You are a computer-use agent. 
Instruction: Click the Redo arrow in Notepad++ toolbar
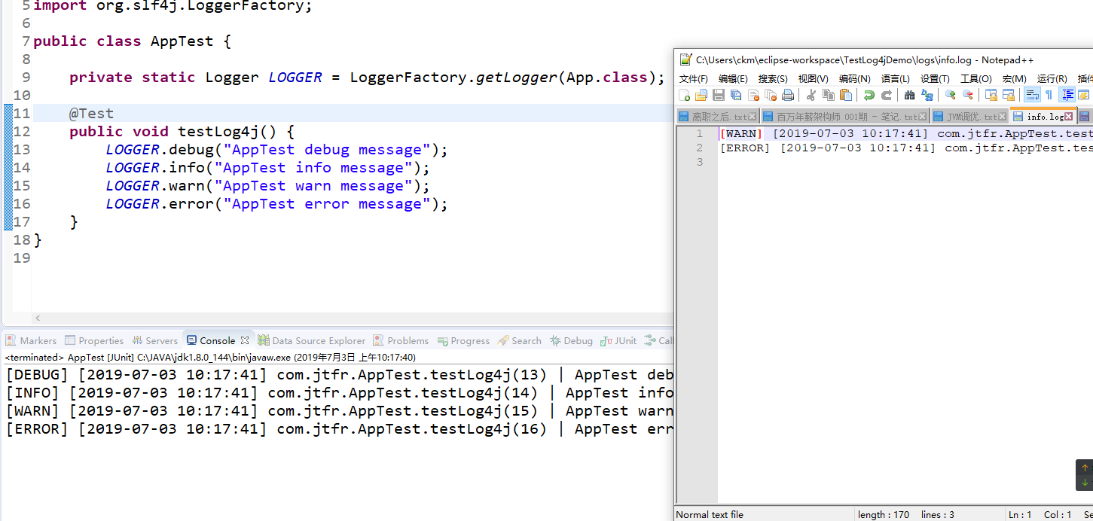887,95
